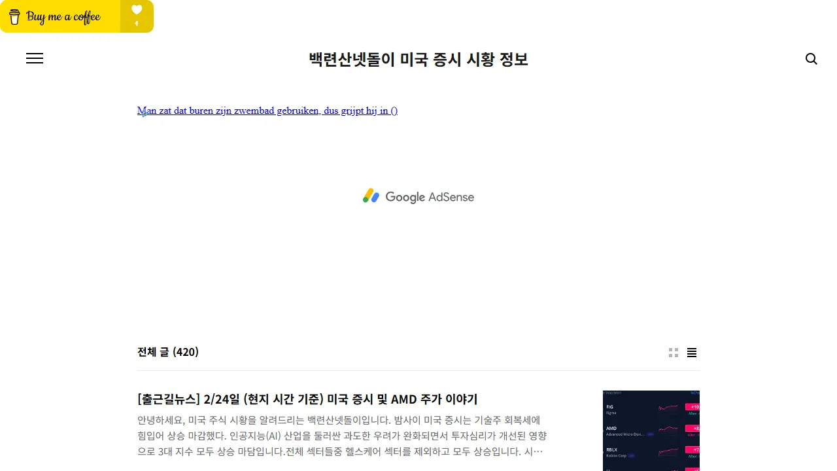This screenshot has height=471, width=837.
Task: Click the blog title 백련산넷돌이 미국 증시 시황 정보
Action: (418, 59)
